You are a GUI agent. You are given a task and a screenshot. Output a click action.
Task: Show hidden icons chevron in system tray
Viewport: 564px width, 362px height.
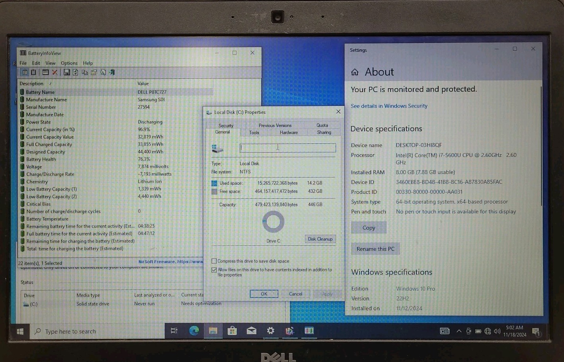[459, 331]
